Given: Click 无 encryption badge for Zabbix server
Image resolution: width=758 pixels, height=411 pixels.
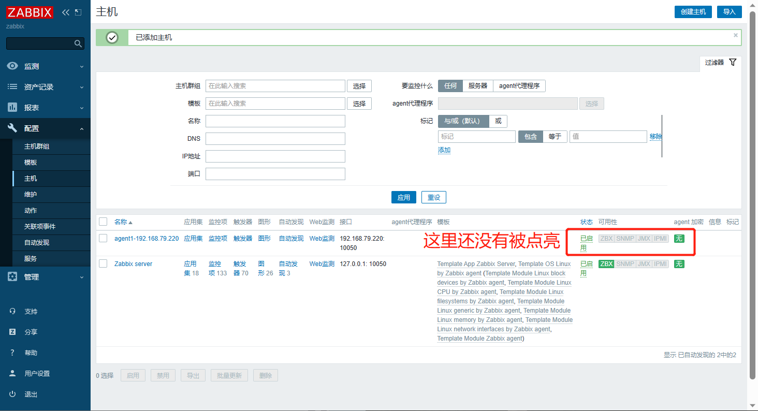Looking at the screenshot, I should (x=679, y=264).
